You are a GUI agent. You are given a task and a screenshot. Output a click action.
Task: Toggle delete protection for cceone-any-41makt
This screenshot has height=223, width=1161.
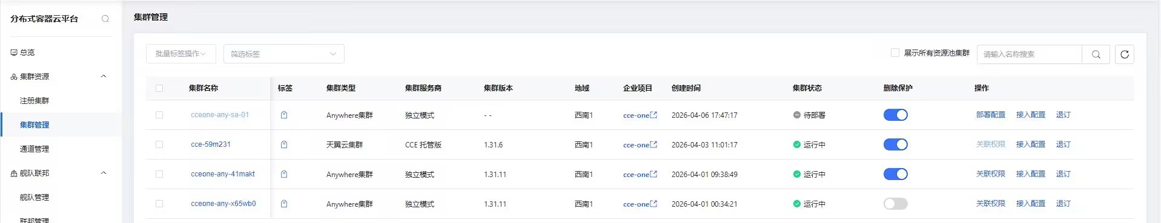tap(895, 174)
